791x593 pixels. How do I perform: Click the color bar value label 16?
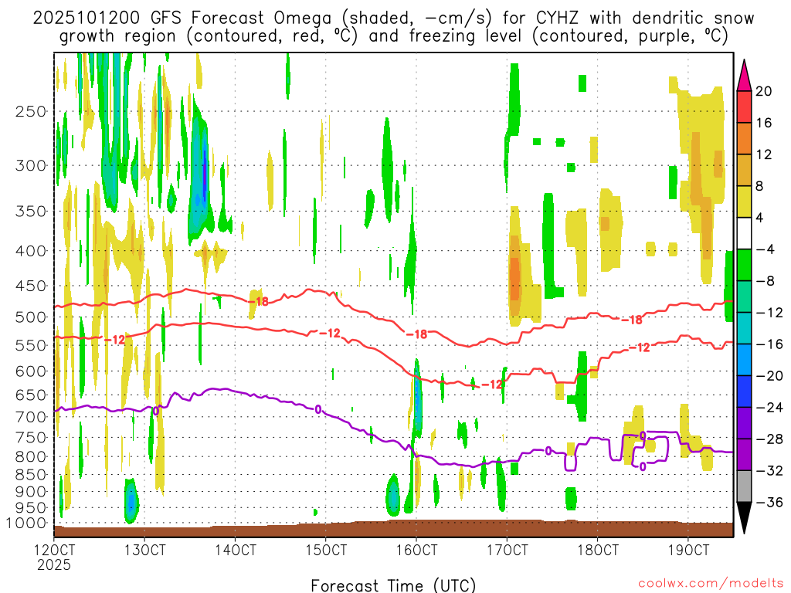[763, 123]
